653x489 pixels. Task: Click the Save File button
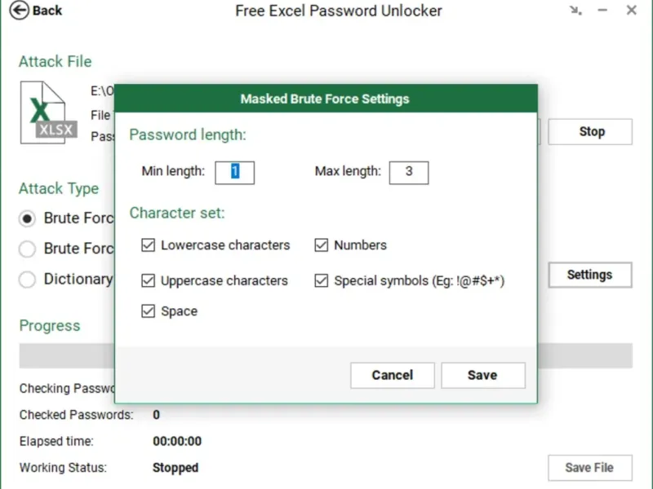(590, 468)
